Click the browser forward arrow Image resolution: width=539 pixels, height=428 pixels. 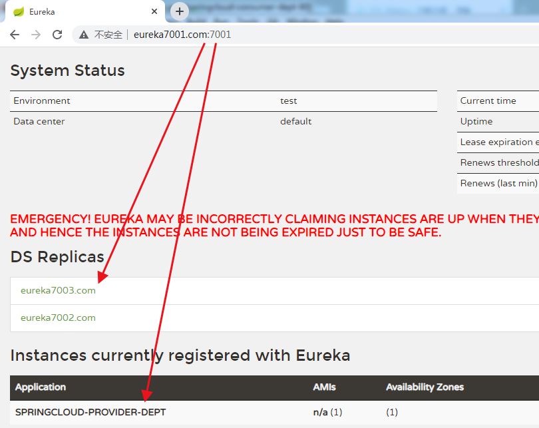pyautogui.click(x=36, y=35)
